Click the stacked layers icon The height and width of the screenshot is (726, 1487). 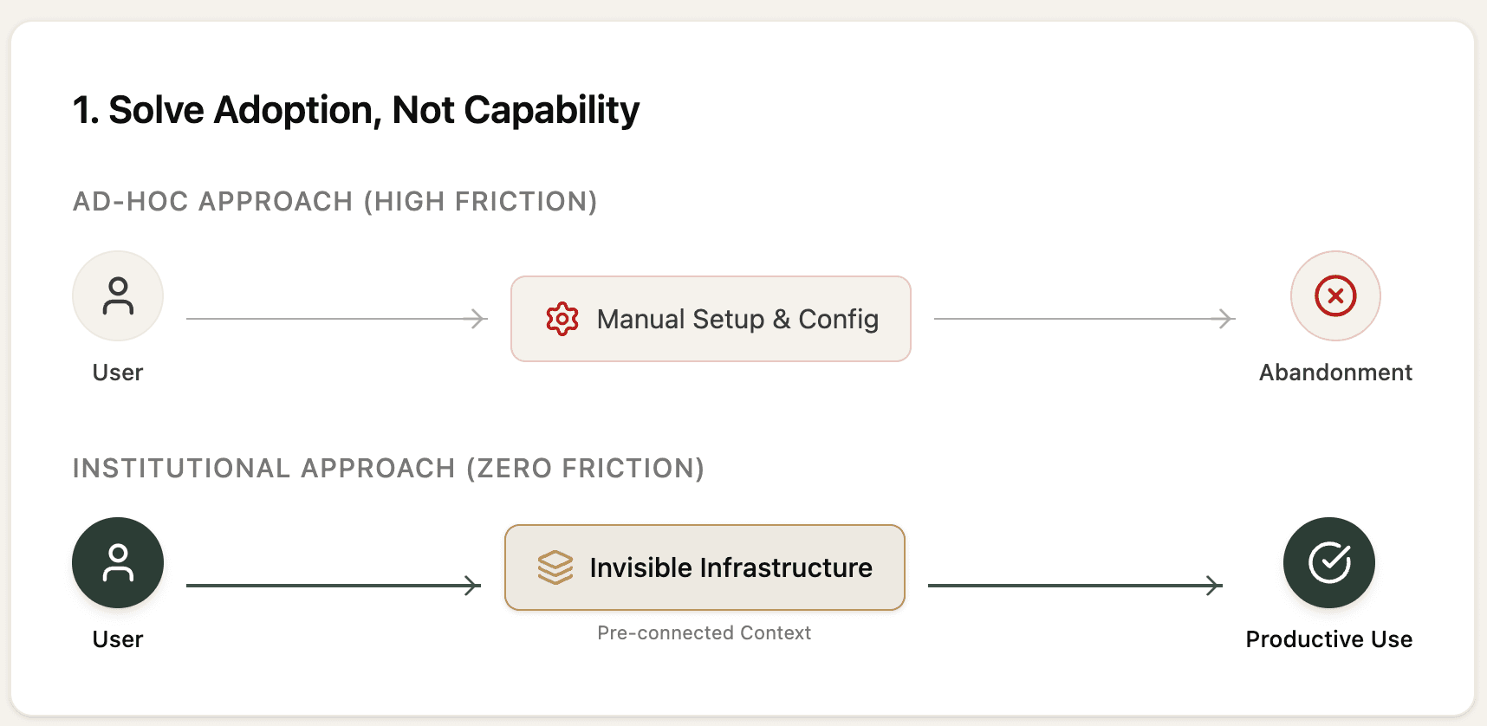pos(555,567)
